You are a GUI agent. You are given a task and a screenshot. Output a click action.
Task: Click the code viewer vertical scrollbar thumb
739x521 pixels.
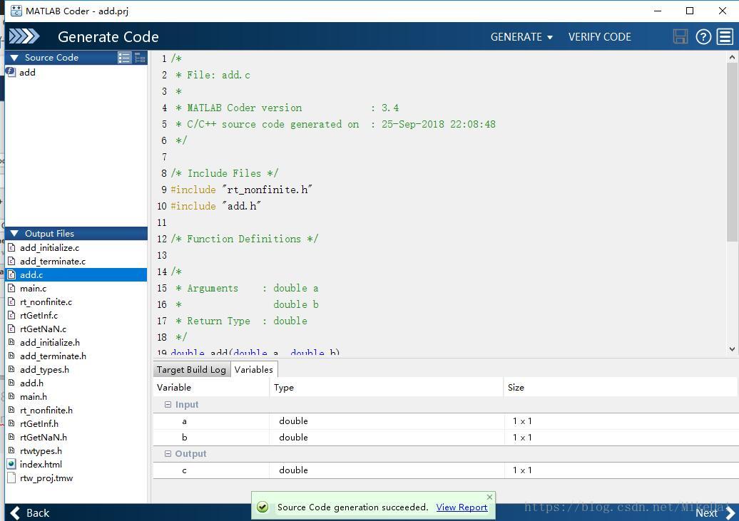pos(732,152)
